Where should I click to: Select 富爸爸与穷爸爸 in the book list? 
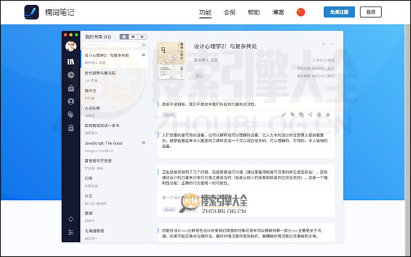pos(115,164)
